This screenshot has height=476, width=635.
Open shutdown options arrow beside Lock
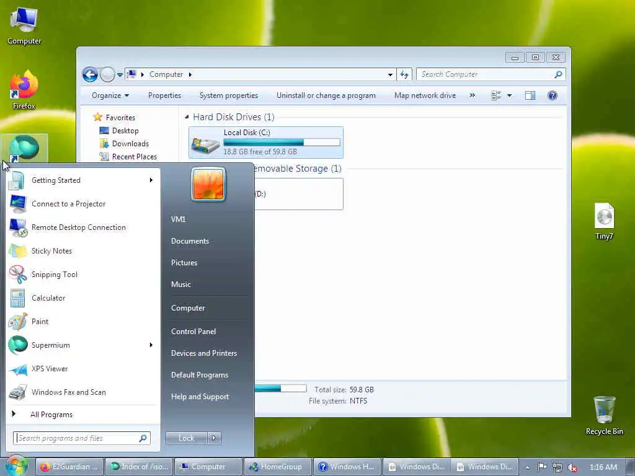click(x=214, y=438)
